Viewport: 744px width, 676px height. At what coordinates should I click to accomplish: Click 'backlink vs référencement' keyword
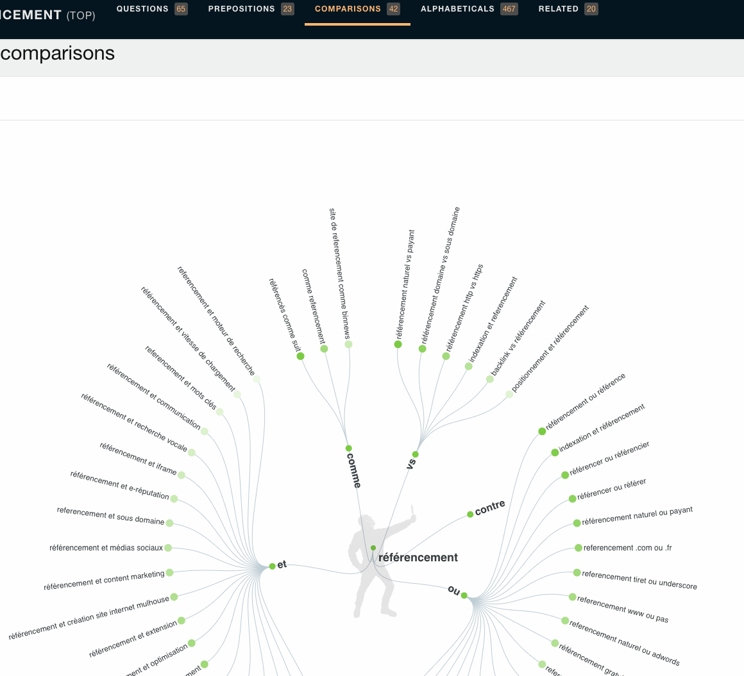[518, 338]
